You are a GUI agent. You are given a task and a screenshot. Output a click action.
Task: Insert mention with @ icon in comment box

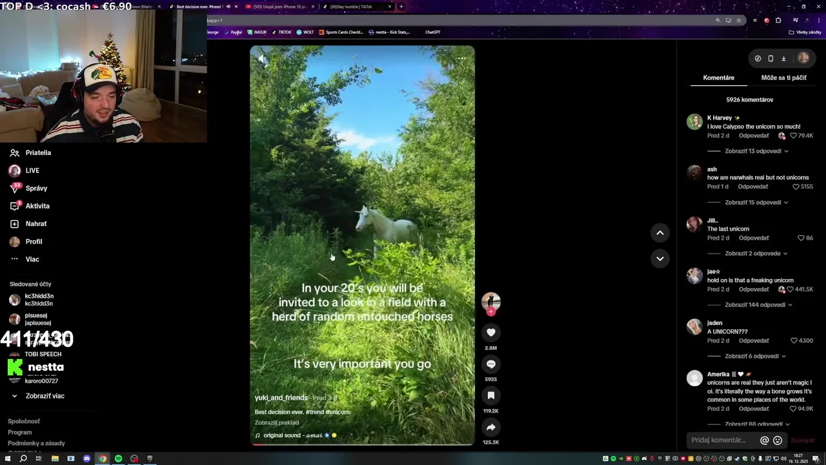pyautogui.click(x=764, y=440)
